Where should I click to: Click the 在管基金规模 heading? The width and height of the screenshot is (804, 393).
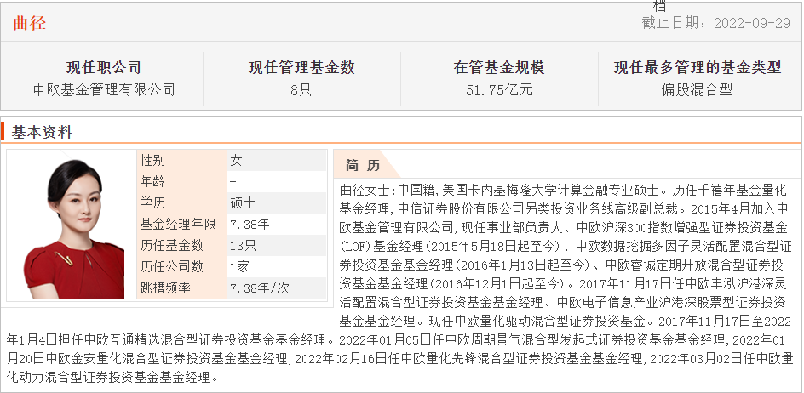(499, 67)
